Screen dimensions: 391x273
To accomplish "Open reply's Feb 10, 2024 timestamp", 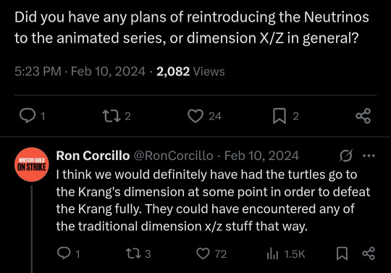I will click(261, 156).
